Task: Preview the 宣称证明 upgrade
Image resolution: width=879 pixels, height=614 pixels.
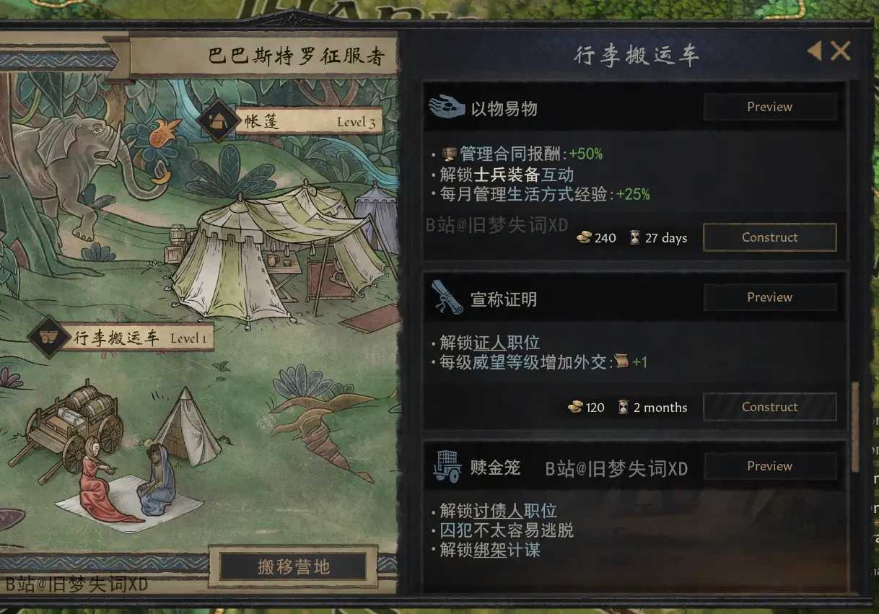Action: pos(770,297)
